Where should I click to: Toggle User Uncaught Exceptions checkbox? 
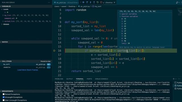pos(4,100)
